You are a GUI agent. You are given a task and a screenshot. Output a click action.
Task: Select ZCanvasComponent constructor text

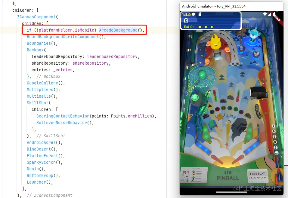coord(36,17)
